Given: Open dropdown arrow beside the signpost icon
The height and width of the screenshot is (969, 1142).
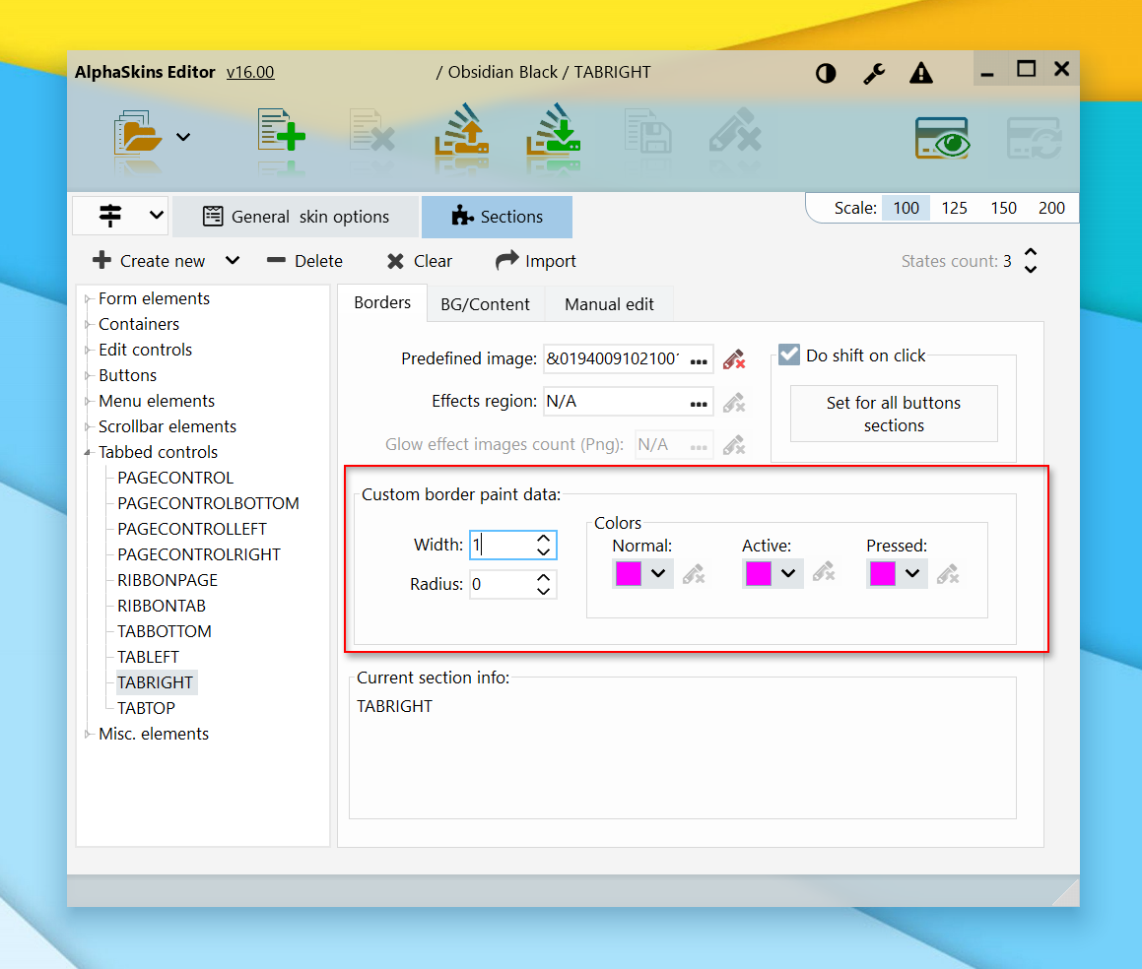Looking at the screenshot, I should tap(156, 215).
